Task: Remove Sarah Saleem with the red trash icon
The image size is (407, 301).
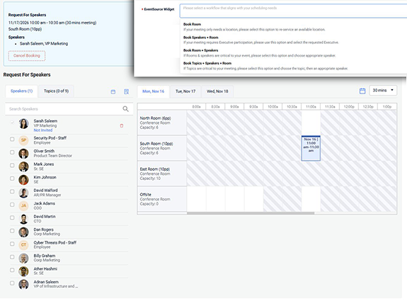Action: 122,125
